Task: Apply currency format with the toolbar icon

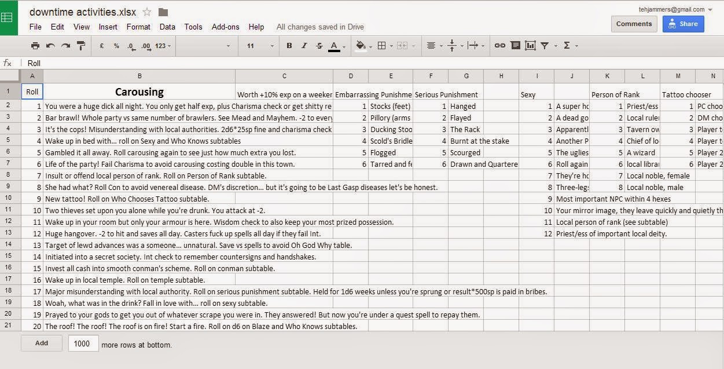Action: pyautogui.click(x=101, y=45)
